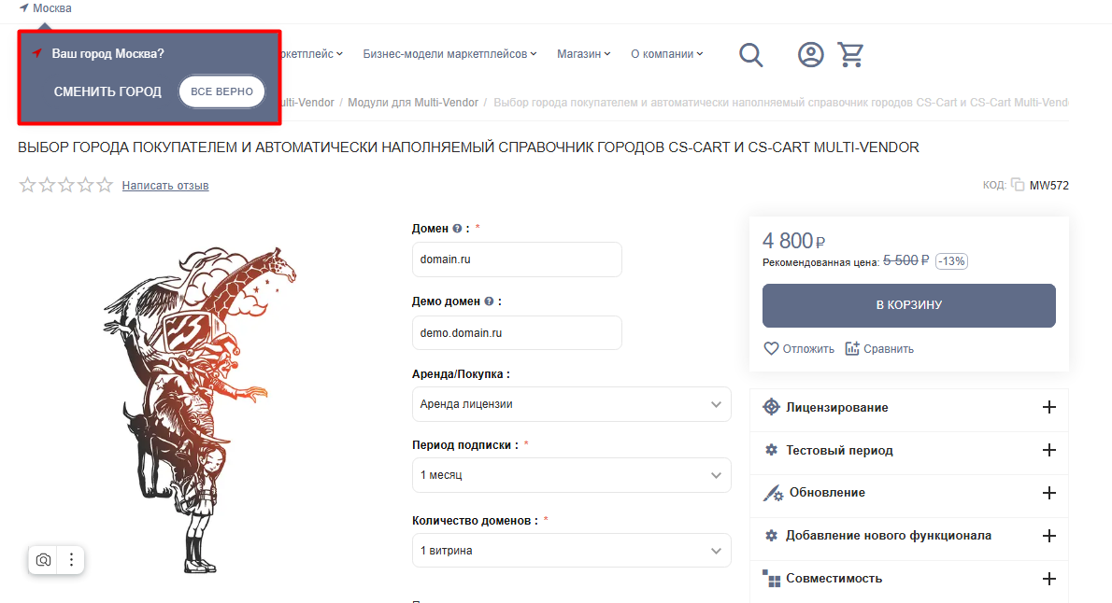
Task: Open the Период подписки dropdown
Action: (571, 475)
